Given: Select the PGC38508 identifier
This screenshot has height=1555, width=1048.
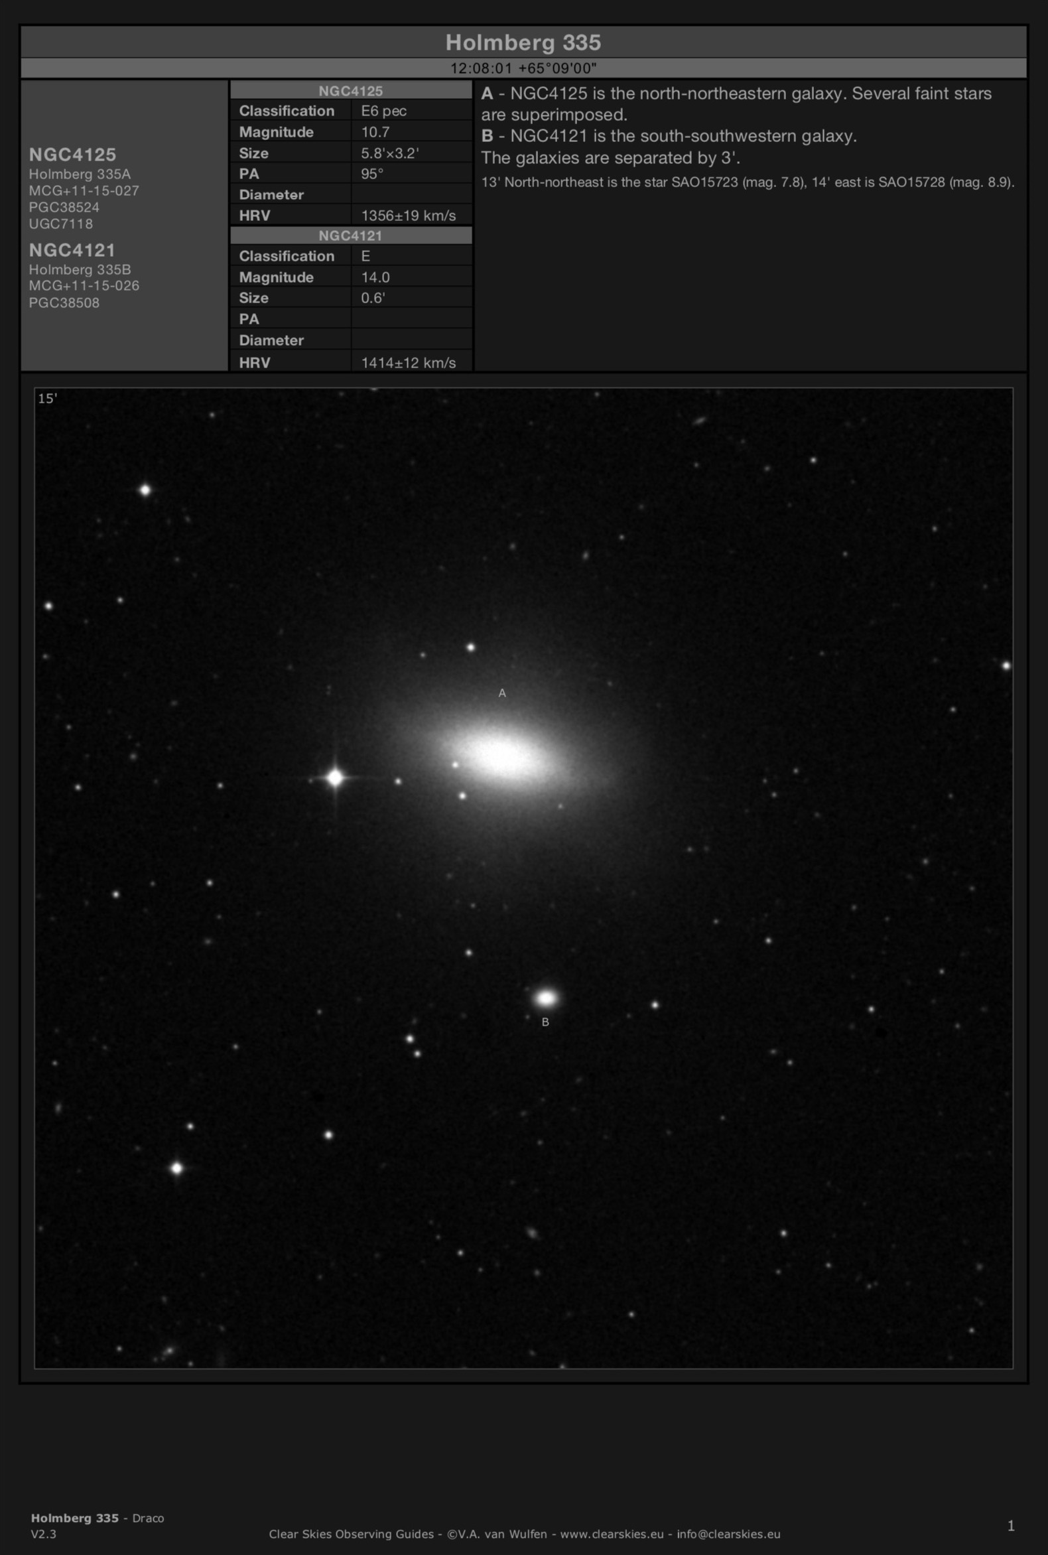Looking at the screenshot, I should [x=64, y=303].
